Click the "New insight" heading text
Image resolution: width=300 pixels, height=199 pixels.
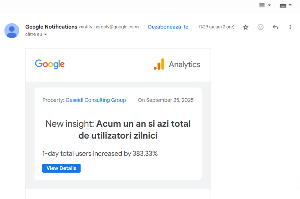coord(118,129)
